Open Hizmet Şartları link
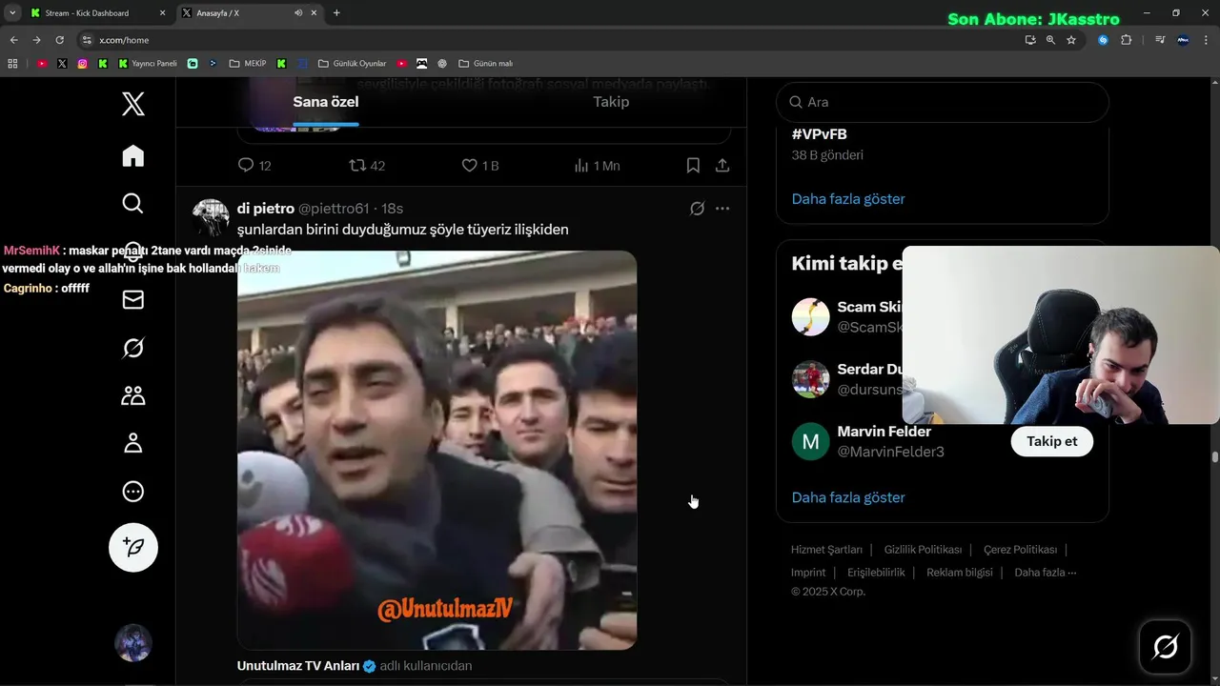 click(826, 550)
